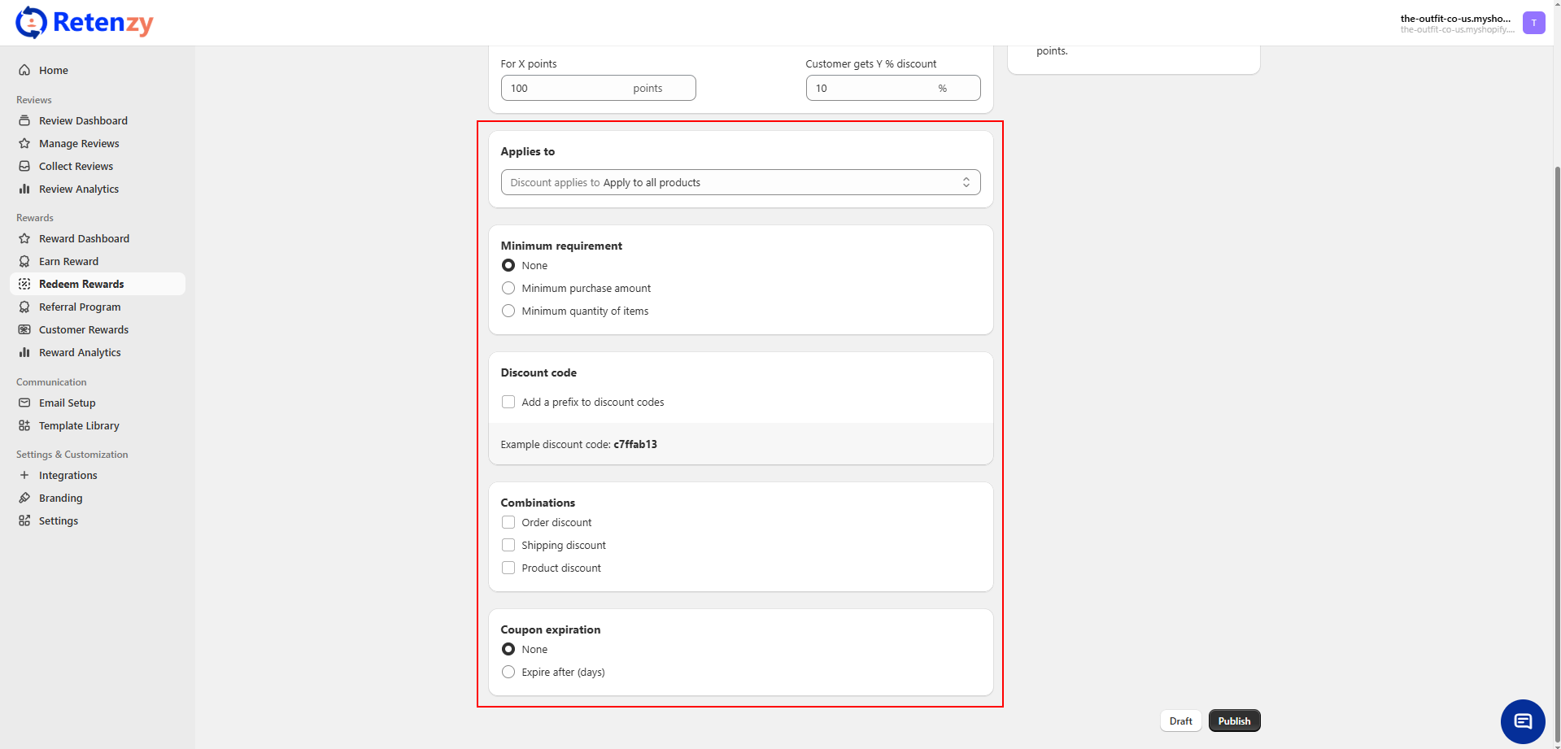The width and height of the screenshot is (1561, 749).
Task: Go to Customer Rewards page
Action: tap(84, 329)
